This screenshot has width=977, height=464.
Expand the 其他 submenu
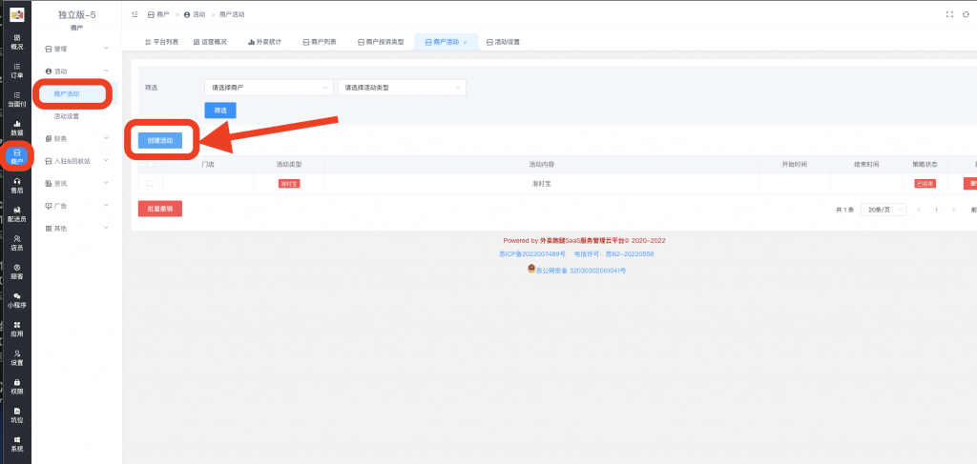[x=76, y=229]
